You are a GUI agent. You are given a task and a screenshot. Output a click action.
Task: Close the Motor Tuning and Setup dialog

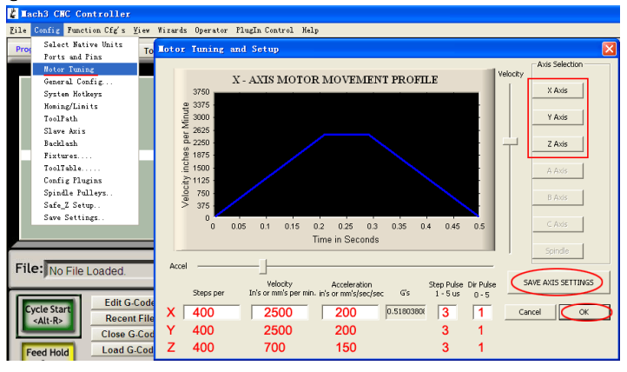(609, 50)
